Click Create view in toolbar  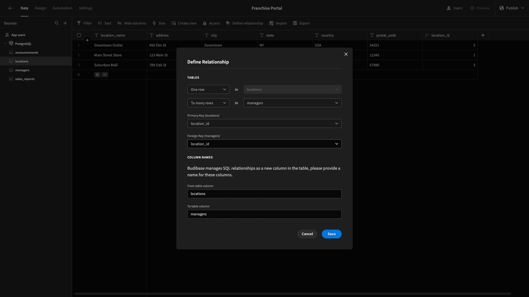click(184, 23)
